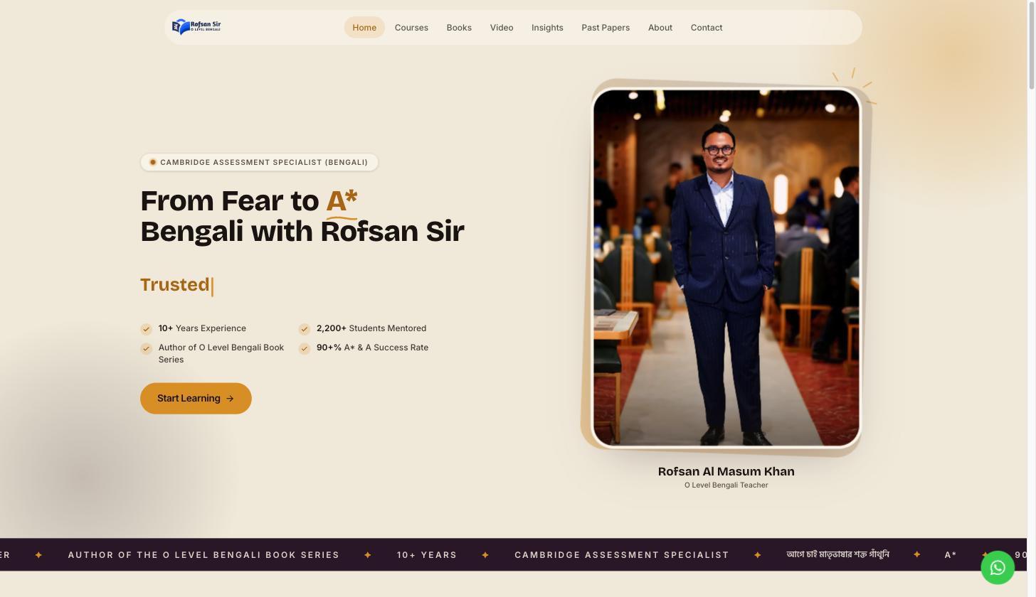Open the Insights page
Screen dimensions: 1036x597
pos(547,28)
